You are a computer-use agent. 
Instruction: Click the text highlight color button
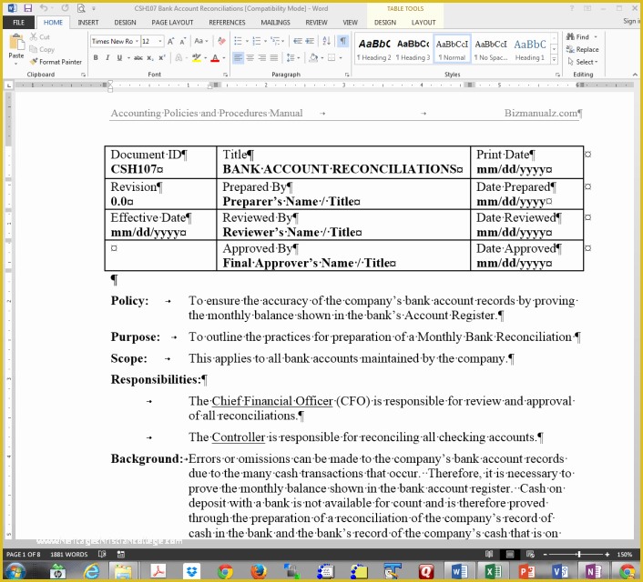(197, 58)
